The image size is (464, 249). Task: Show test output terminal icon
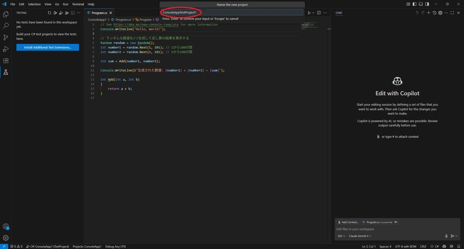pos(73,13)
